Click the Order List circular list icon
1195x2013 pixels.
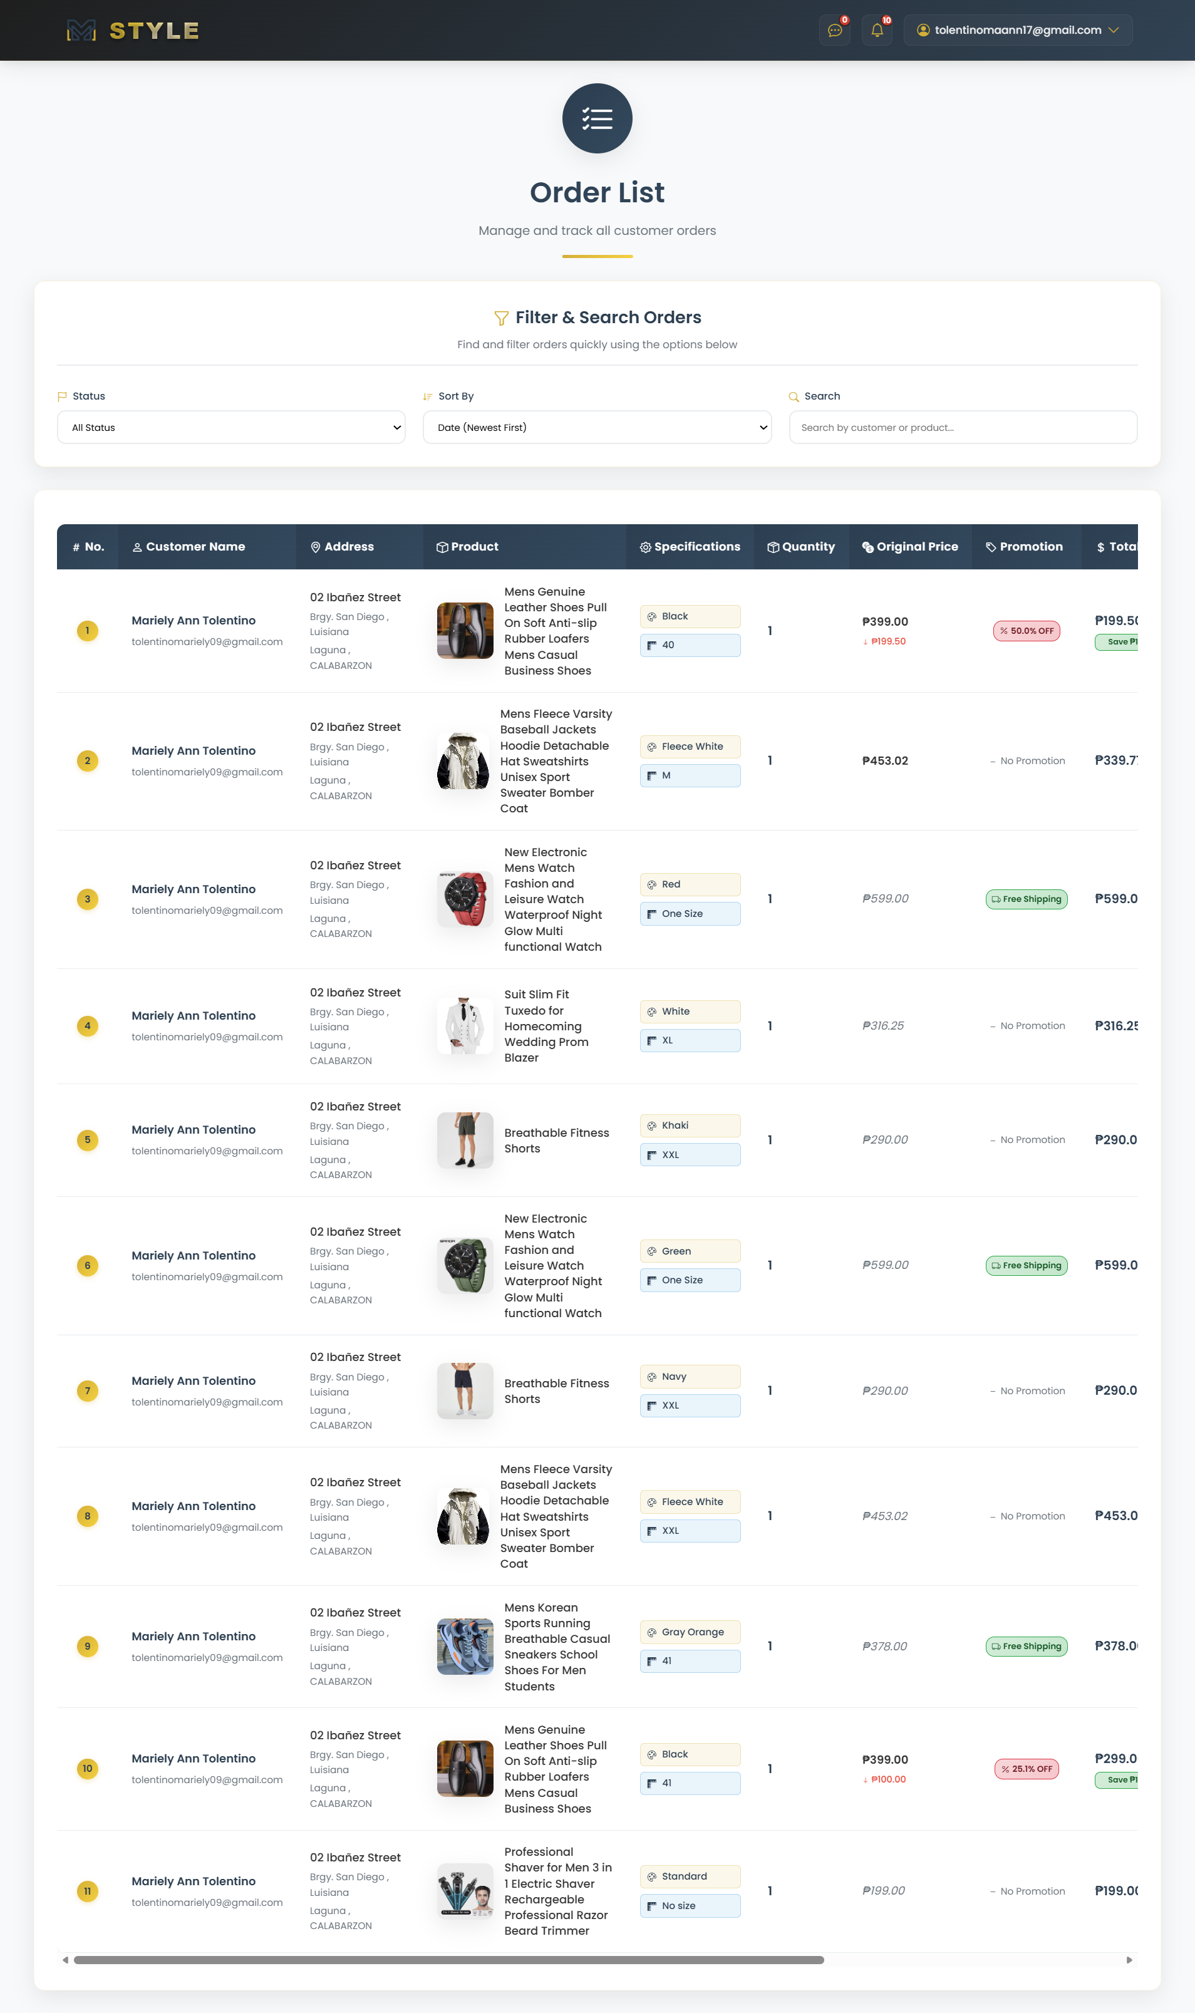pos(597,118)
